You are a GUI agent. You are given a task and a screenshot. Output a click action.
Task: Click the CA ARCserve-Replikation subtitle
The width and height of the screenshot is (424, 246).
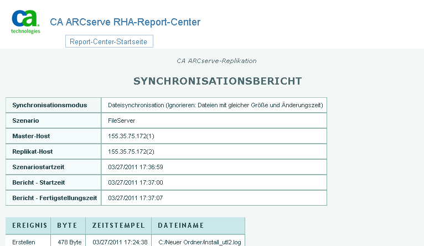216,61
